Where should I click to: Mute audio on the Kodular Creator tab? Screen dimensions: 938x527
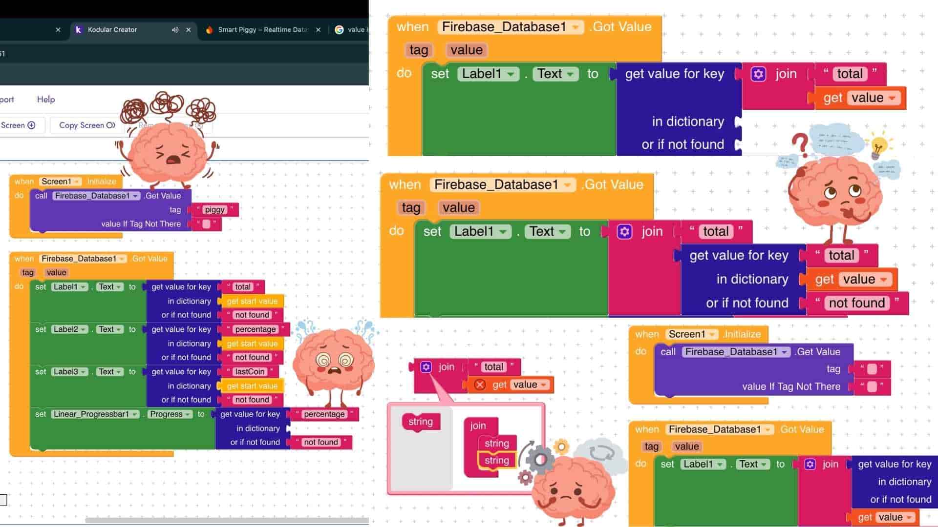point(175,30)
